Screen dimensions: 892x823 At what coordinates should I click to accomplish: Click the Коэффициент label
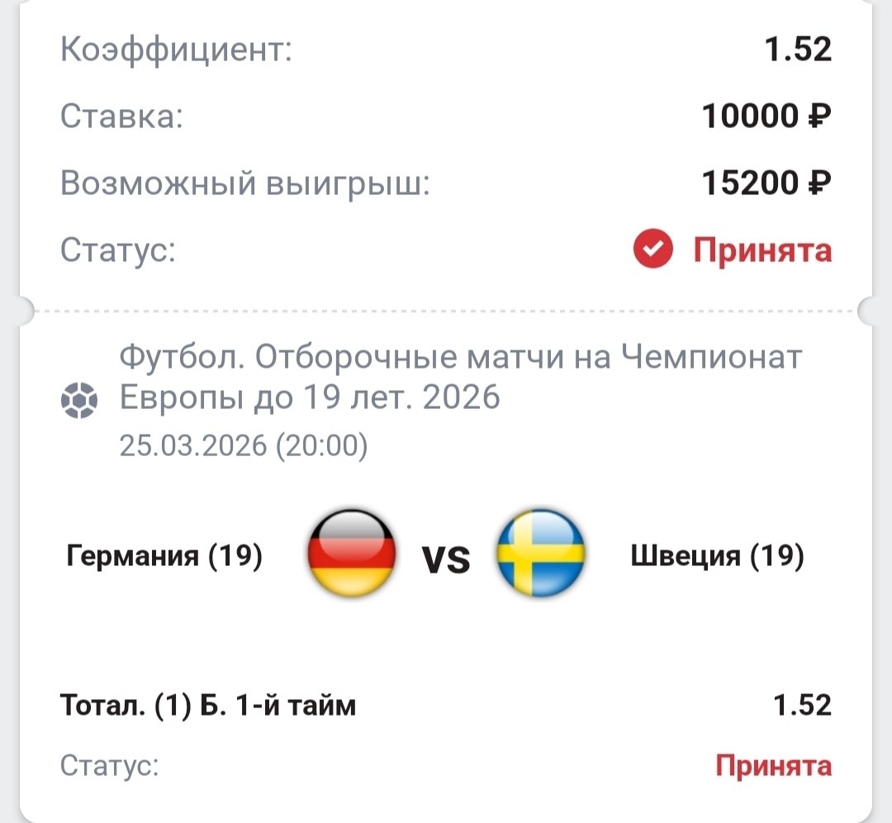pyautogui.click(x=177, y=50)
